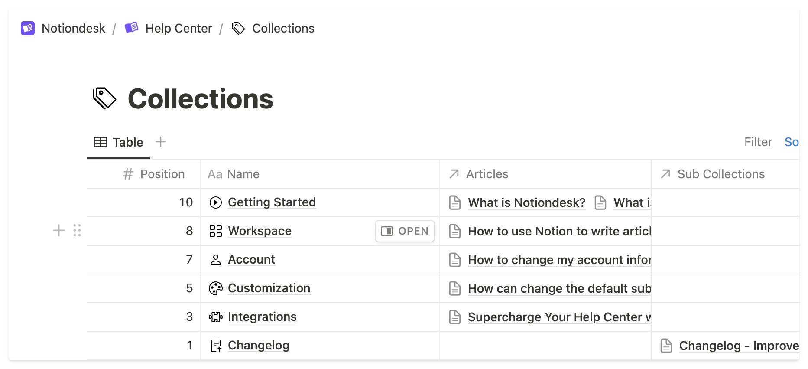Open the Sort options
The height and width of the screenshot is (369, 808).
point(792,142)
